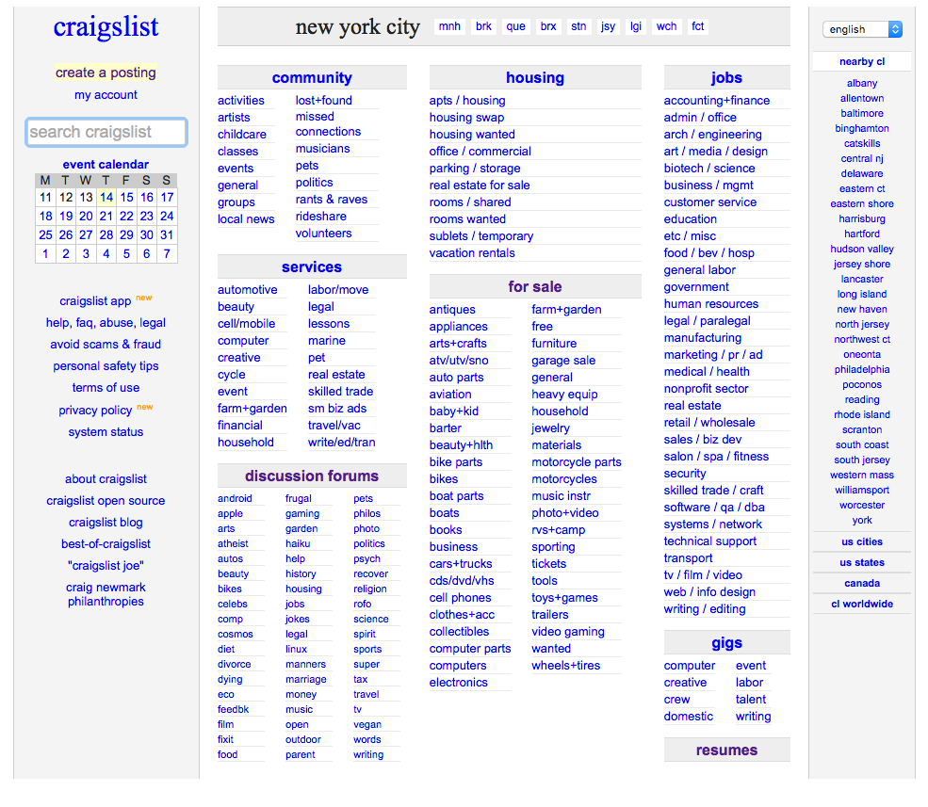The width and height of the screenshot is (928, 807).
Task: Open the gigs section header
Action: (726, 642)
